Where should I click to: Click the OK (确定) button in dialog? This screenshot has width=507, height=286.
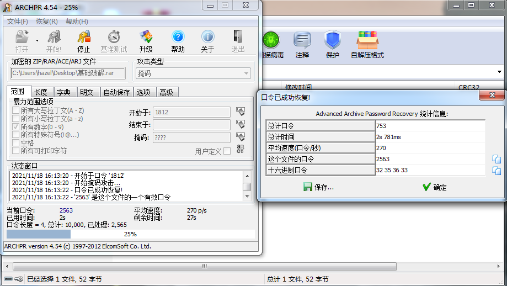[435, 187]
